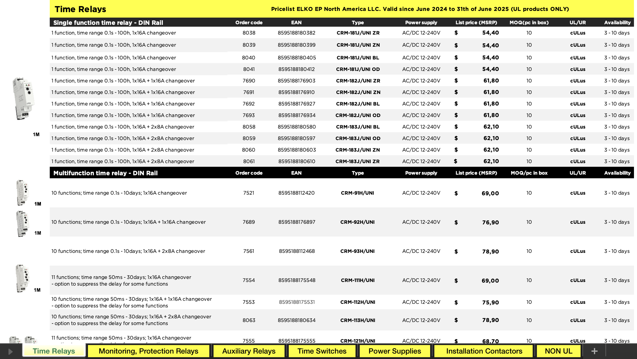Select EAN 8595188175531 cell
This screenshot has width=637, height=359.
pos(297,302)
